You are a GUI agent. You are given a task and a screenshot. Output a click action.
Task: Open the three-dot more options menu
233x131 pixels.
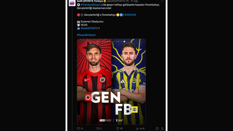(162, 1)
